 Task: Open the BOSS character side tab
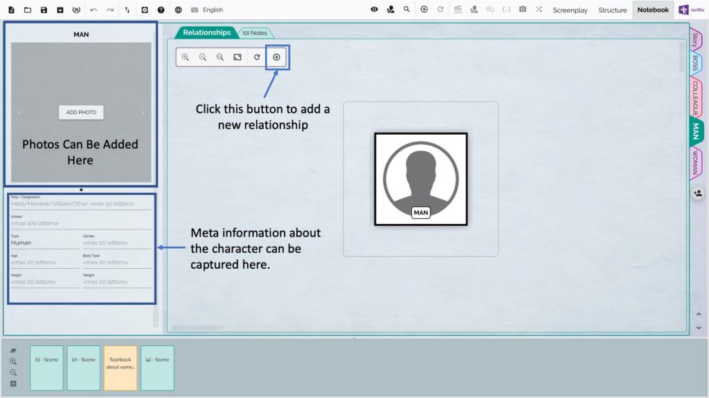coord(695,63)
